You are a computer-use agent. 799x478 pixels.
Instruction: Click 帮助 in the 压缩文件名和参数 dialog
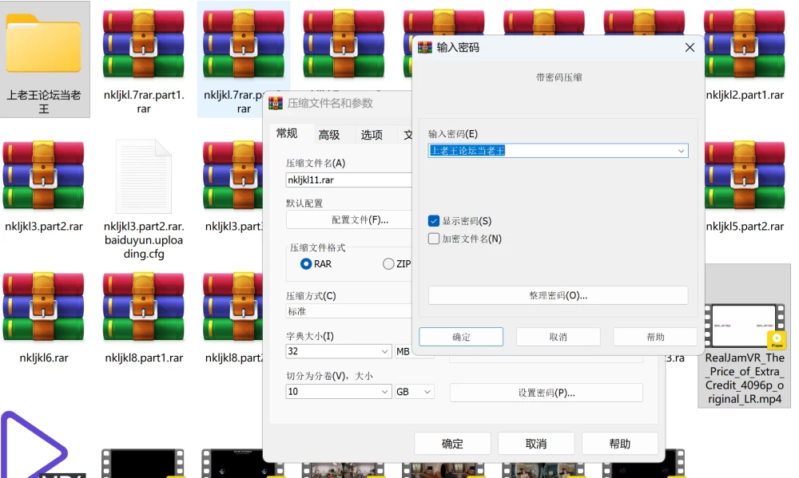coord(620,444)
